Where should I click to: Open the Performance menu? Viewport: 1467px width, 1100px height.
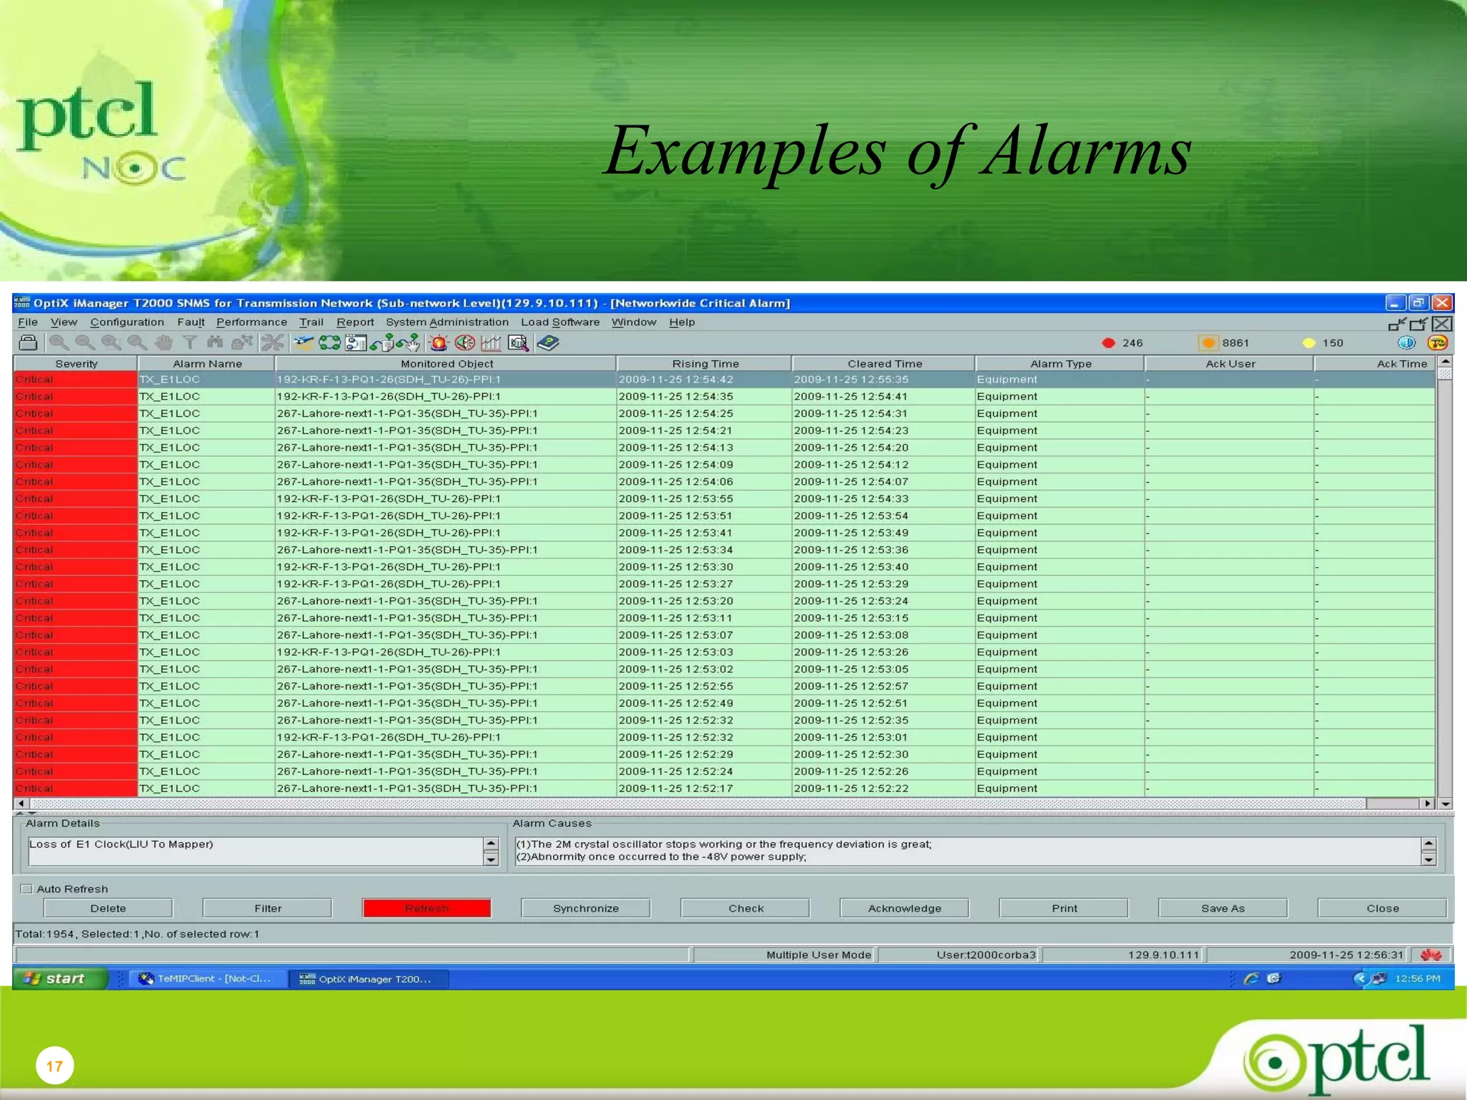coord(251,322)
